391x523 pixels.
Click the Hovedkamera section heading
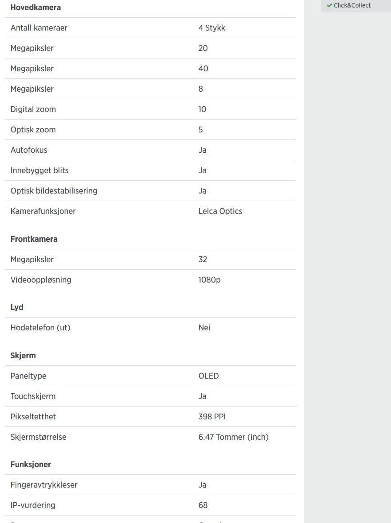[35, 8]
